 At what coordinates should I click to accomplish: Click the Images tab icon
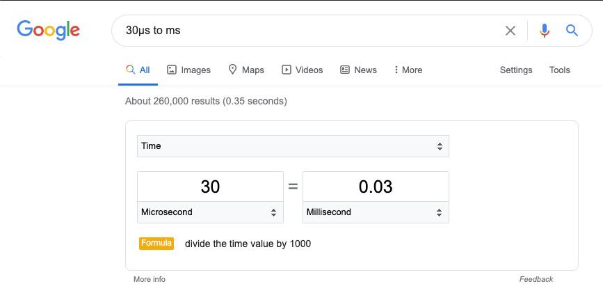[172, 70]
